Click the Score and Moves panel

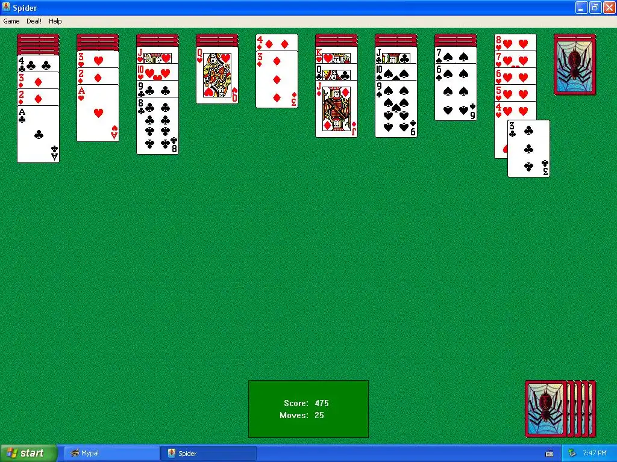[308, 409]
